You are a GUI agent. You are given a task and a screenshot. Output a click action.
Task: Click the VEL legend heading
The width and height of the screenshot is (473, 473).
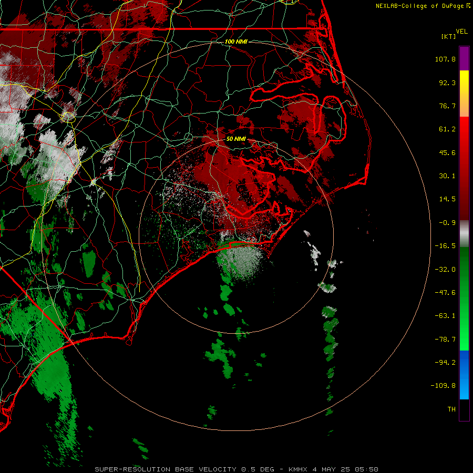point(461,32)
